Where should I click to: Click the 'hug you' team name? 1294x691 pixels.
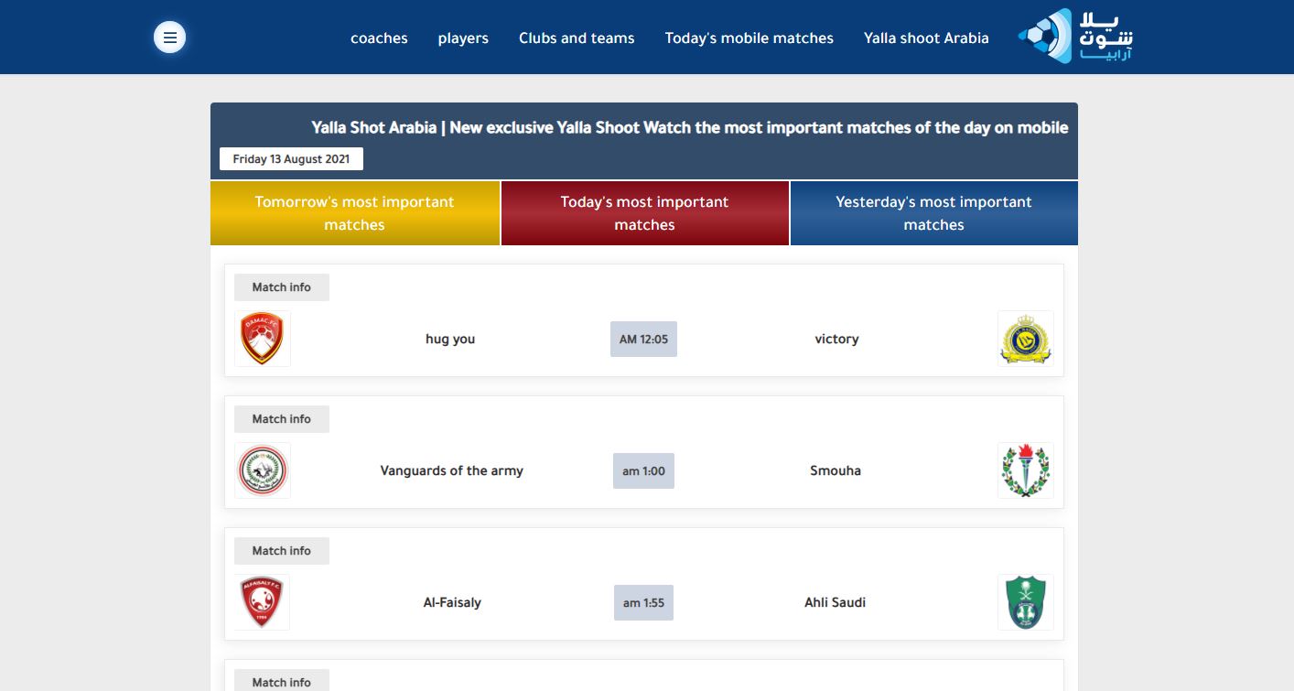click(x=450, y=339)
